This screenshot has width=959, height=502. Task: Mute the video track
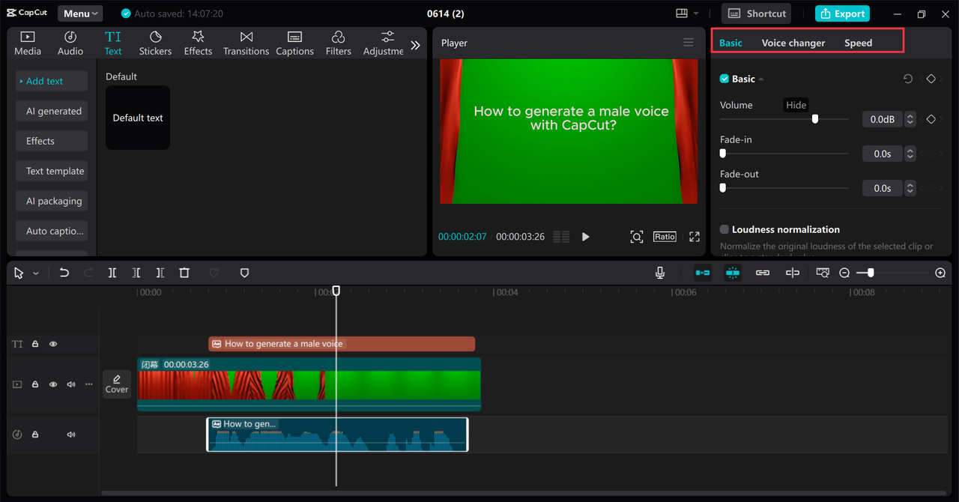tap(71, 384)
